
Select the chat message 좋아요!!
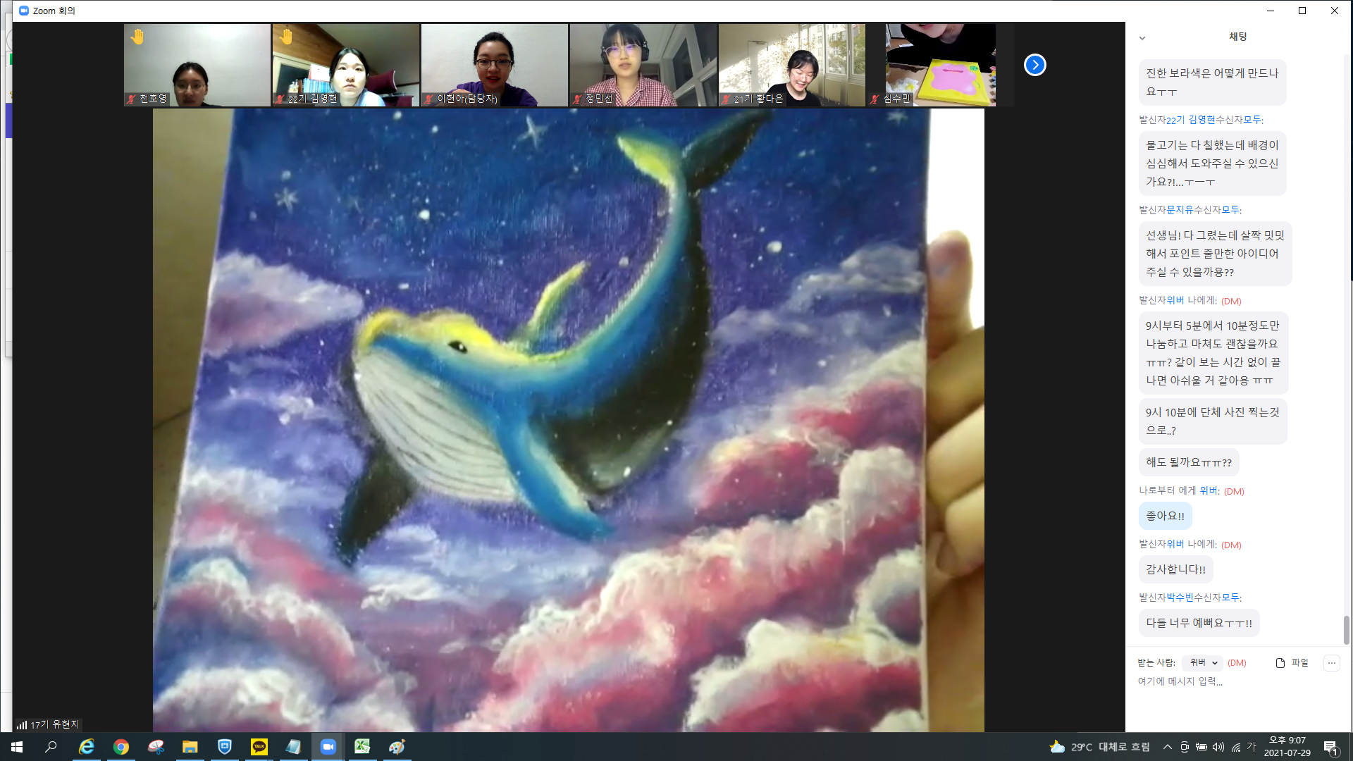[x=1165, y=516]
